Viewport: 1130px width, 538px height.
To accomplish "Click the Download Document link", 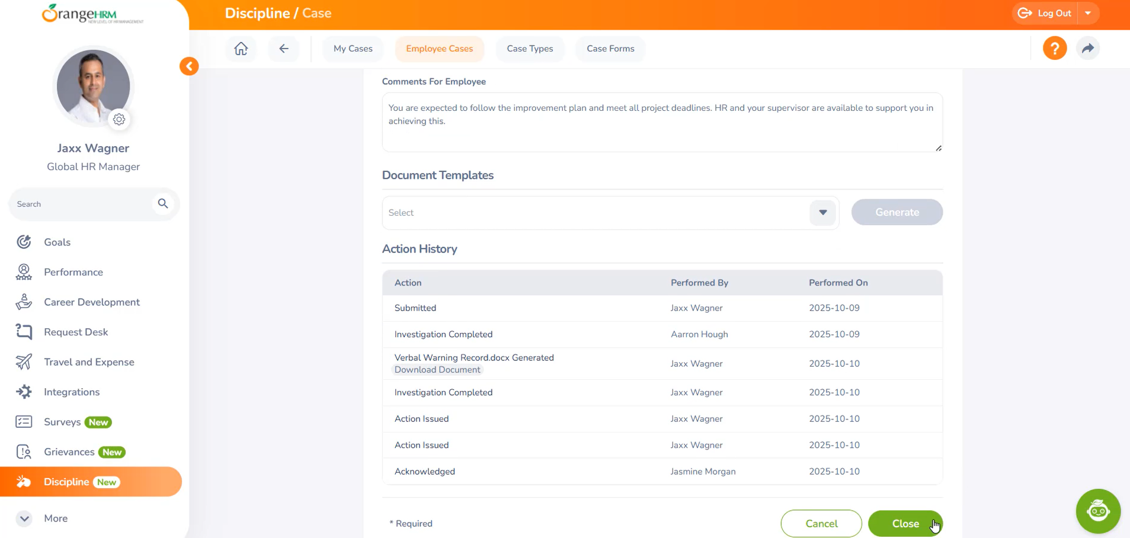I will (x=437, y=370).
